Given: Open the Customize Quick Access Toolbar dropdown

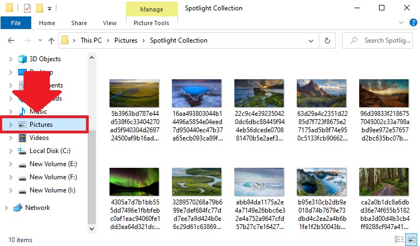Looking at the screenshot, I should (49, 9).
